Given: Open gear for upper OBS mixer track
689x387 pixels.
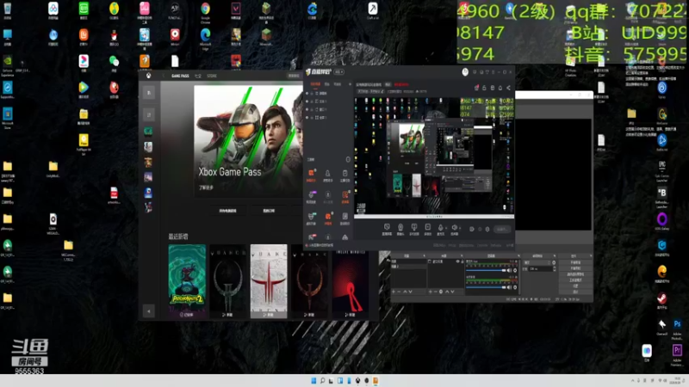Looking at the screenshot, I should tap(515, 270).
